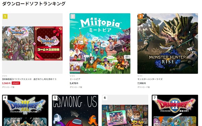Screen dimensions: 202x126
Task: Click the ダウンロードソフトランキング heading
Action: (x=34, y=4)
